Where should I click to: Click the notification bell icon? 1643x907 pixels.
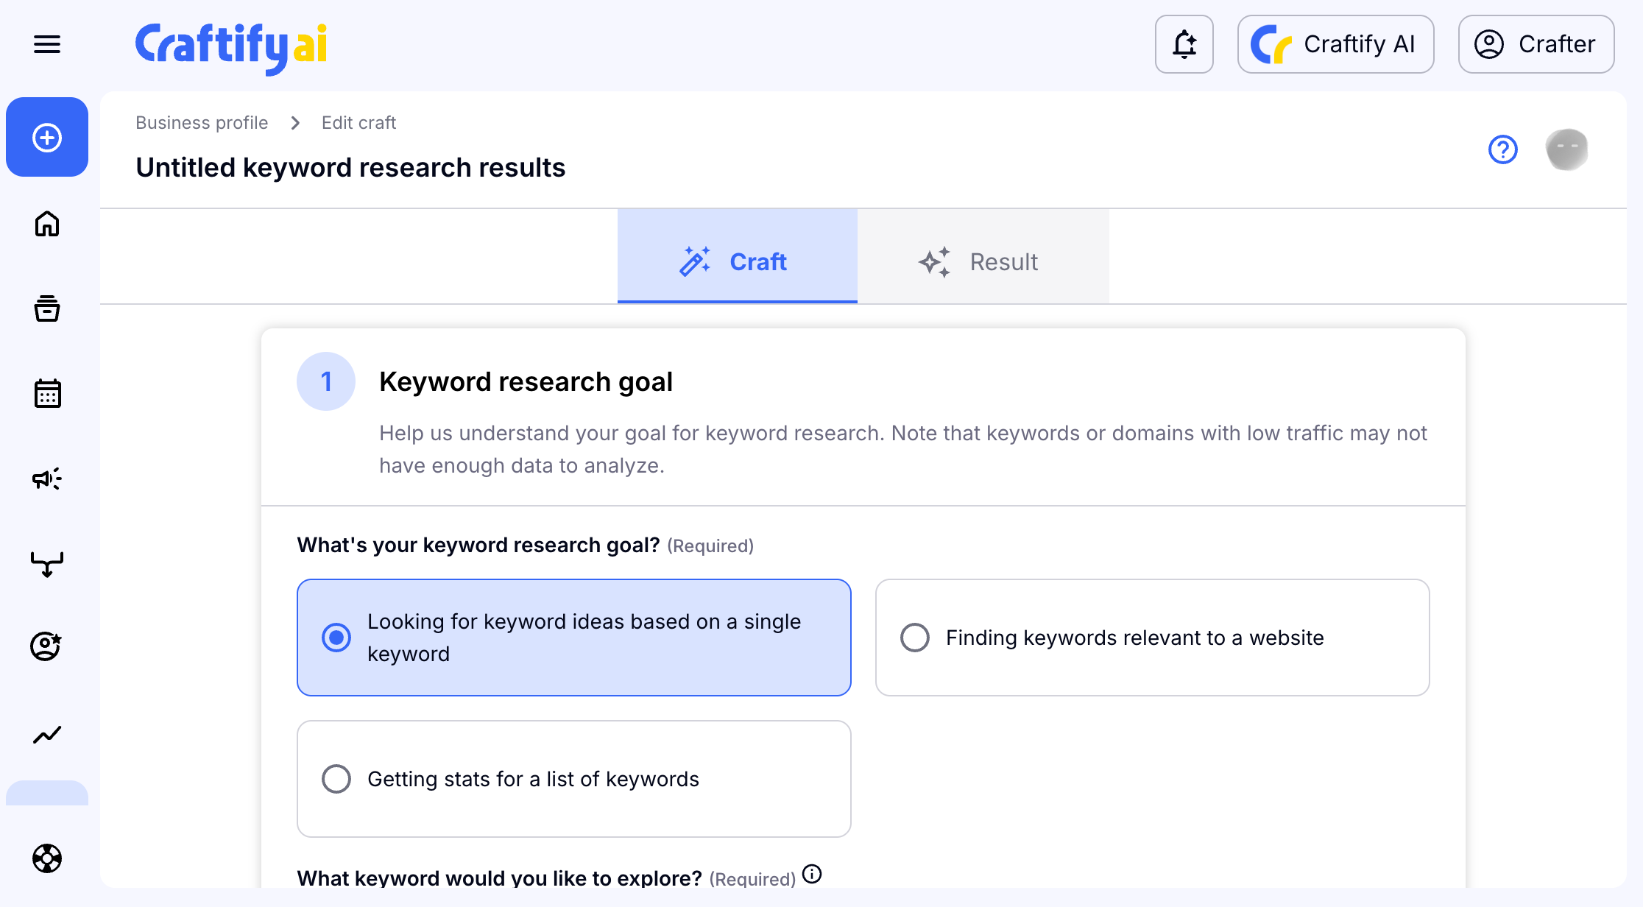[1184, 44]
